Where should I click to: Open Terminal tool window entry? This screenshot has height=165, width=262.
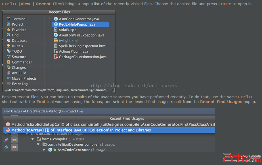(17, 19)
